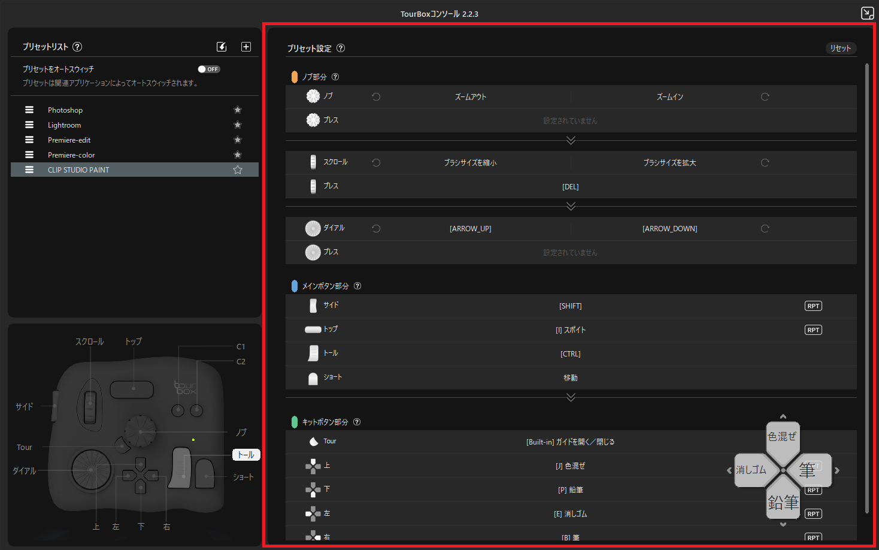Add a new preset with plus icon
The height and width of the screenshot is (550, 879).
[245, 47]
